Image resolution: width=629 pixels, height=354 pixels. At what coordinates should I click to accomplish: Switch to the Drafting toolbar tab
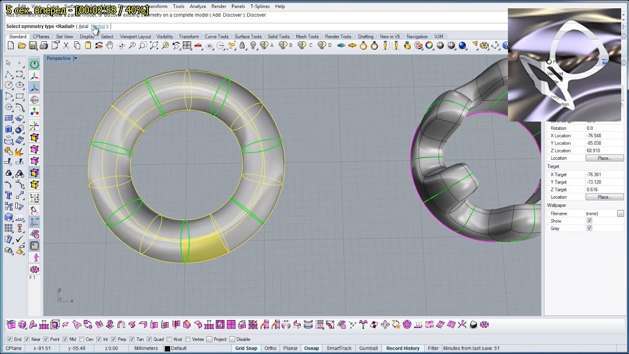click(366, 36)
